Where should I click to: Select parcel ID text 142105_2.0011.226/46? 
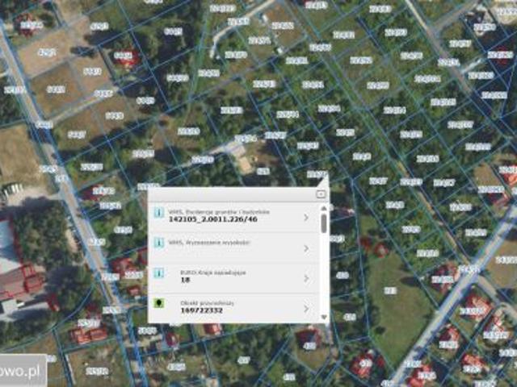click(213, 219)
